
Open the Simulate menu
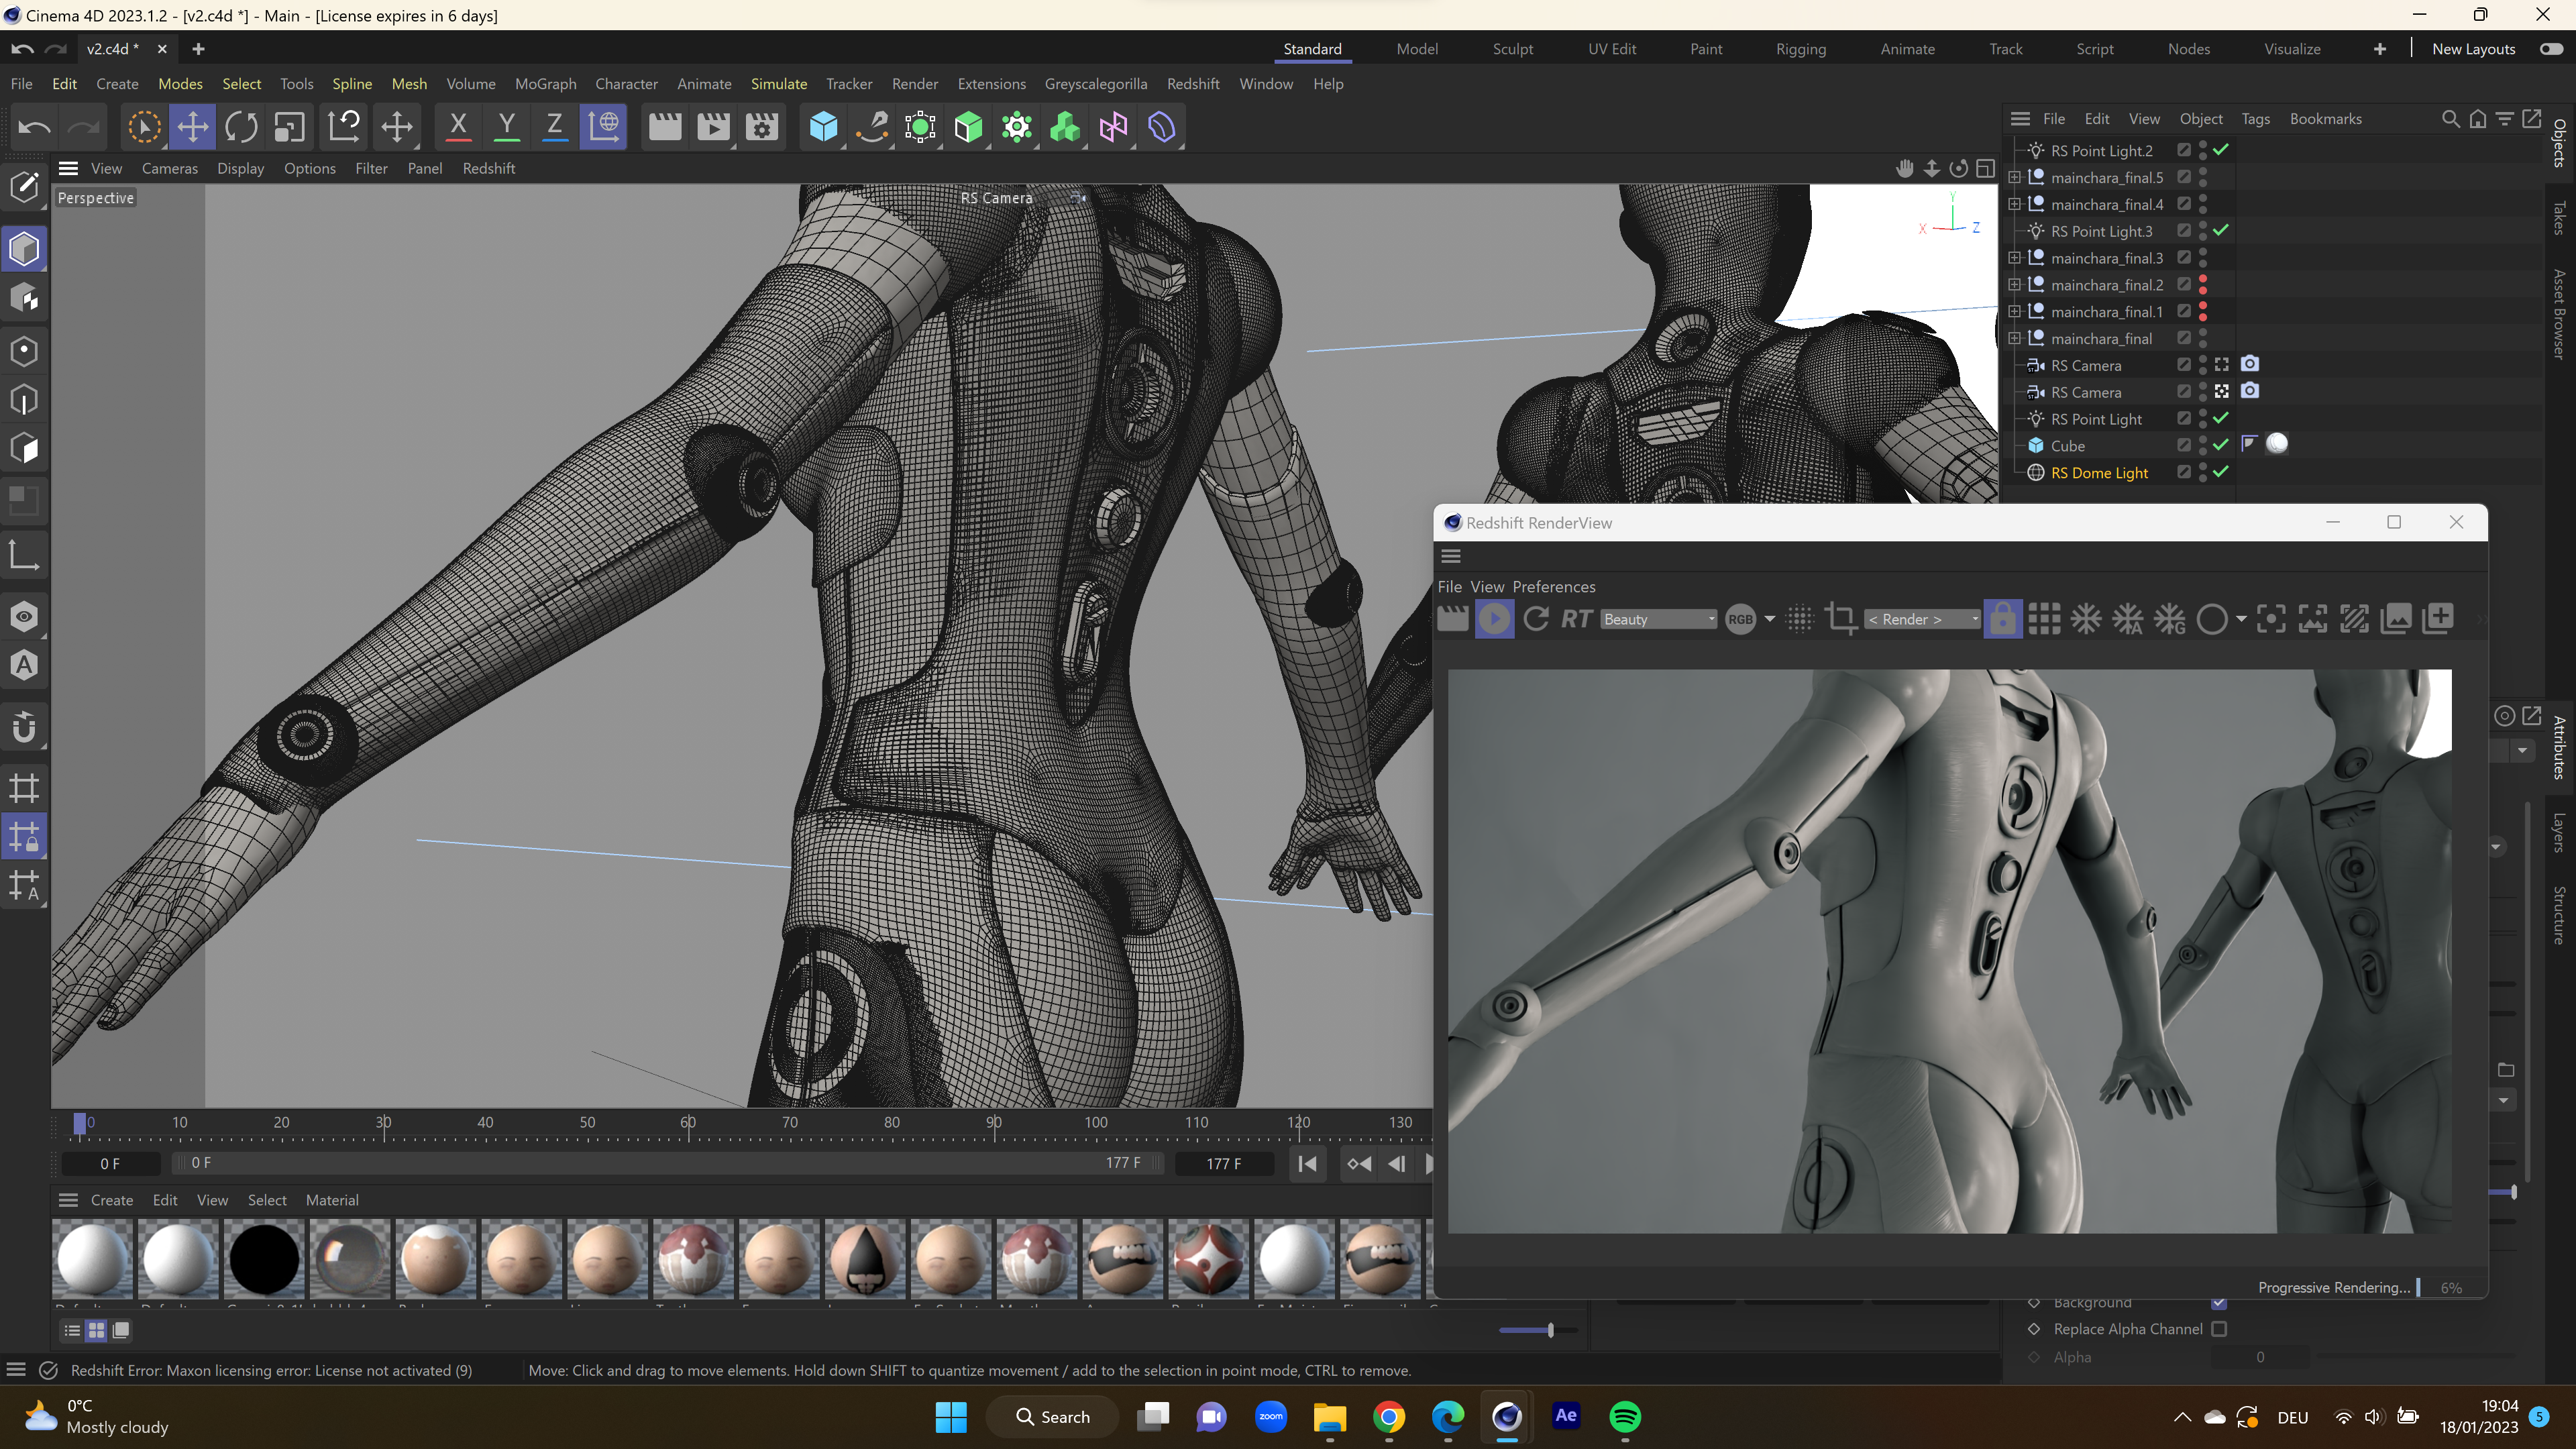779,84
